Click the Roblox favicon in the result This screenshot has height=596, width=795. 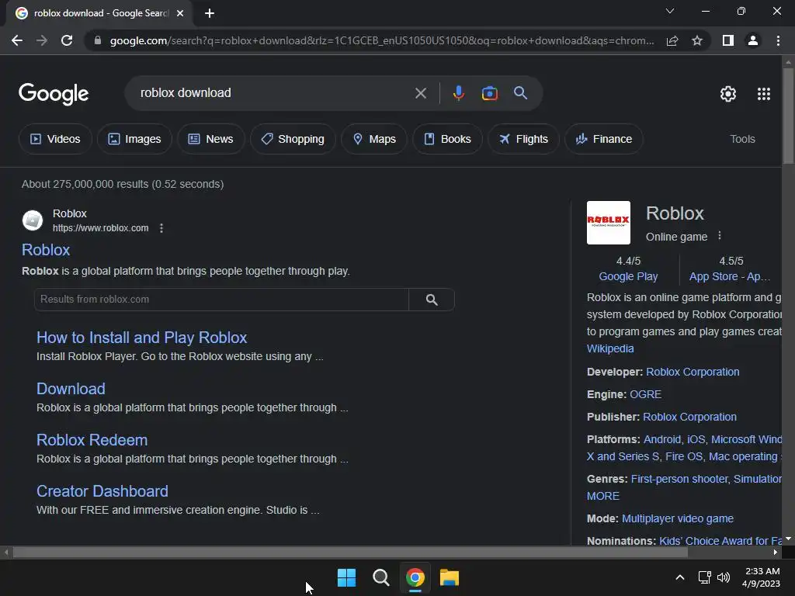tap(33, 220)
